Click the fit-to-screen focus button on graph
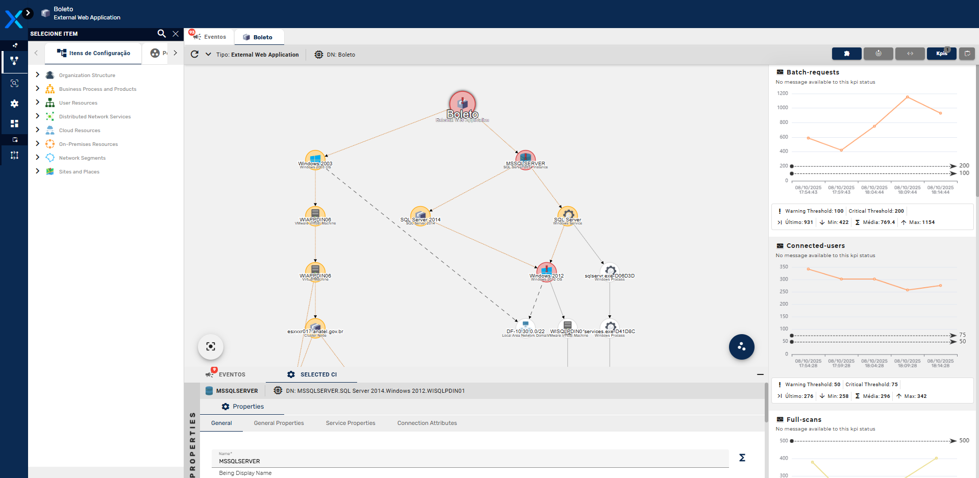Viewport: 979px width, 478px height. pyautogui.click(x=211, y=347)
